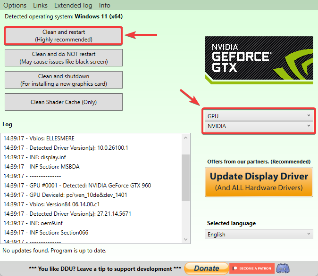Image resolution: width=318 pixels, height=276 pixels.
Task: Open the English language dropdown
Action: click(x=259, y=234)
